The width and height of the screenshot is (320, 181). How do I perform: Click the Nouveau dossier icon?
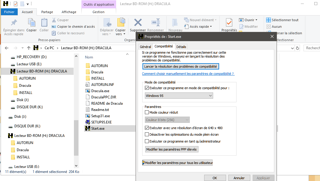[175, 22]
